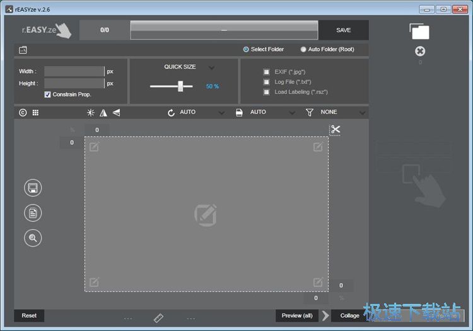This screenshot has width=473, height=331.
Task: Click the flip horizontal triangle icon
Action: [103, 113]
